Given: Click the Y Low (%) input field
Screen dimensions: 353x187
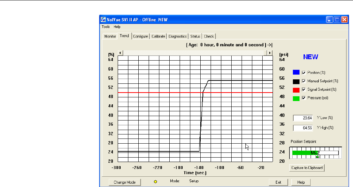Looking at the screenshot, I should pyautogui.click(x=303, y=118).
